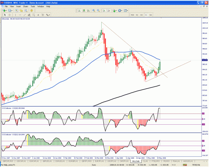The height and width of the screenshot is (167, 209).
Task: Open the Arrows tool dropdown arrow
Action: pyautogui.click(x=49, y=15)
